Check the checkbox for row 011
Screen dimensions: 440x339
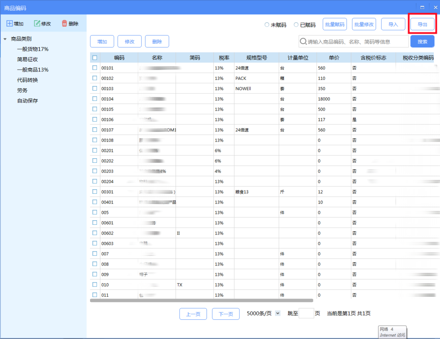[x=95, y=295]
